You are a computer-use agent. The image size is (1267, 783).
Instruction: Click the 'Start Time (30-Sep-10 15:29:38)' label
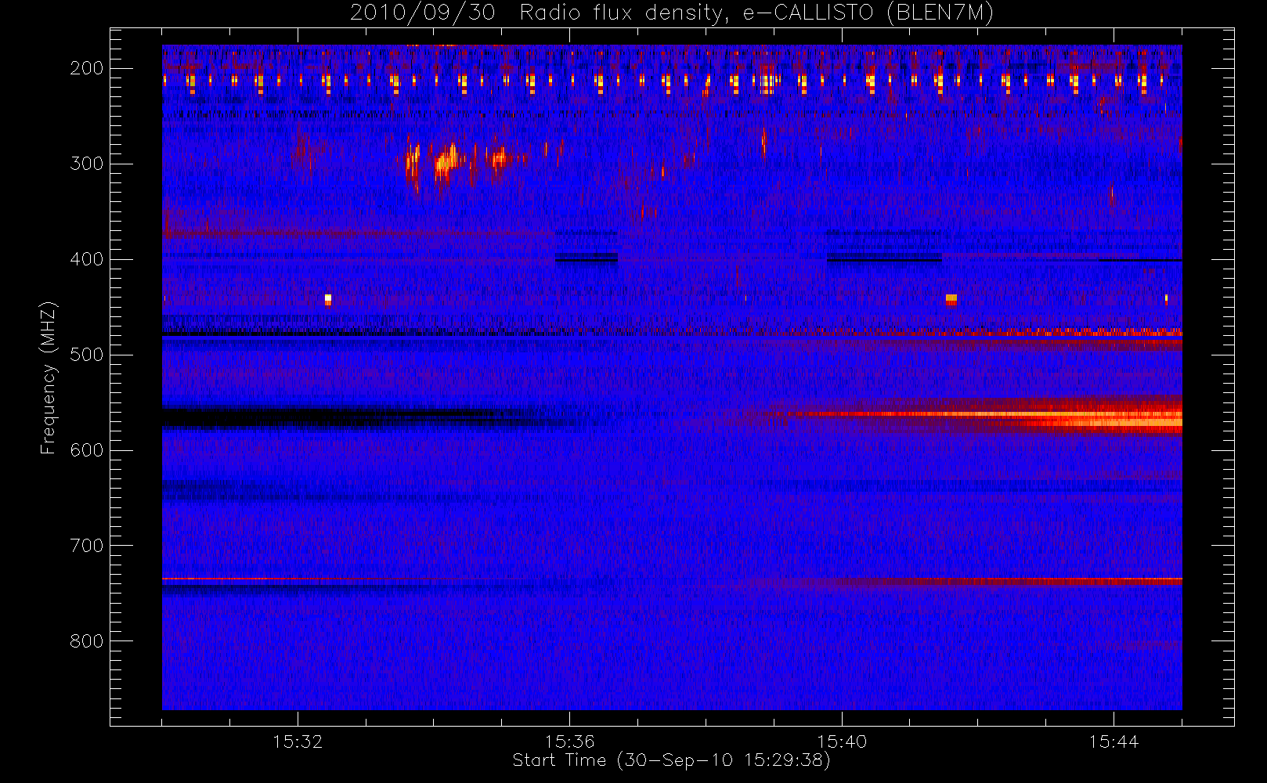671,760
